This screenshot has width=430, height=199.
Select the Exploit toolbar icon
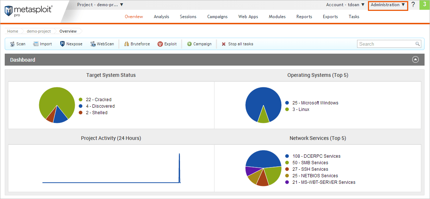click(x=160, y=44)
